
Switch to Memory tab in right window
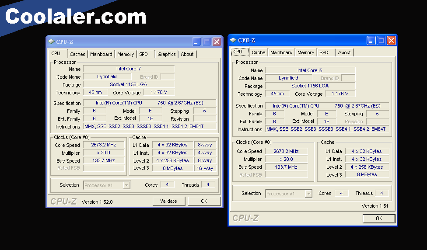pos(306,52)
